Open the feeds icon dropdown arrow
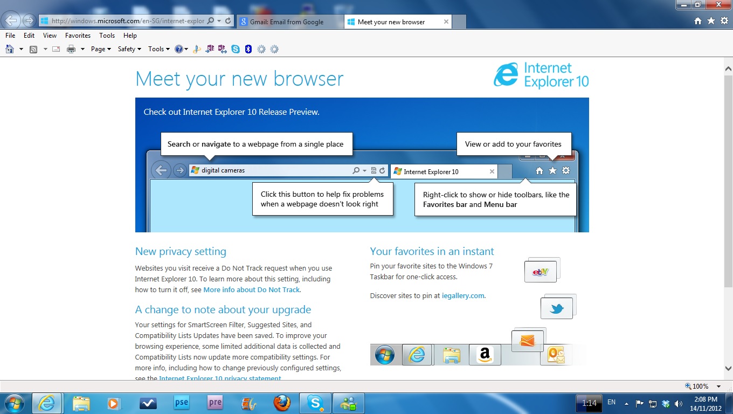The width and height of the screenshot is (733, 414). (x=45, y=49)
